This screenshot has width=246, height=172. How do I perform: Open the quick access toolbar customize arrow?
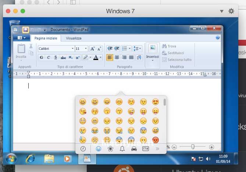45,30
